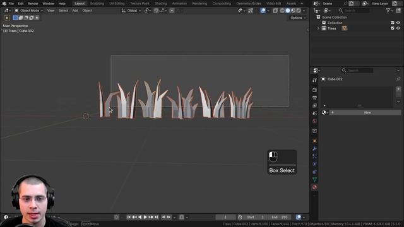Open the viewport Object menu
404x227 pixels.
pyautogui.click(x=87, y=11)
